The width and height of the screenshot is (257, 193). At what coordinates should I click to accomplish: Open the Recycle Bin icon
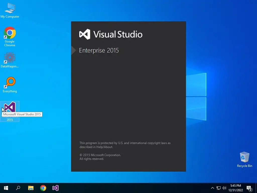pyautogui.click(x=244, y=160)
